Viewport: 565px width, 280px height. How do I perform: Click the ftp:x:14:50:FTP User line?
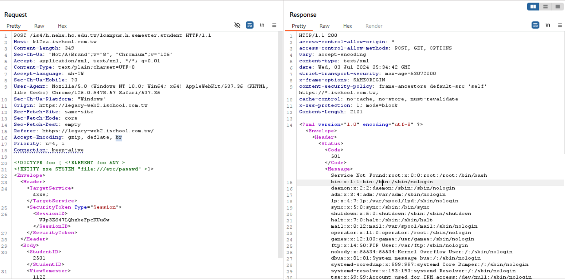(399, 245)
